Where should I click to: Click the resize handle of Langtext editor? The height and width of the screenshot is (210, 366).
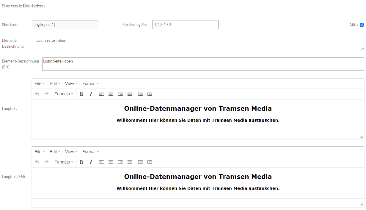[x=362, y=136]
